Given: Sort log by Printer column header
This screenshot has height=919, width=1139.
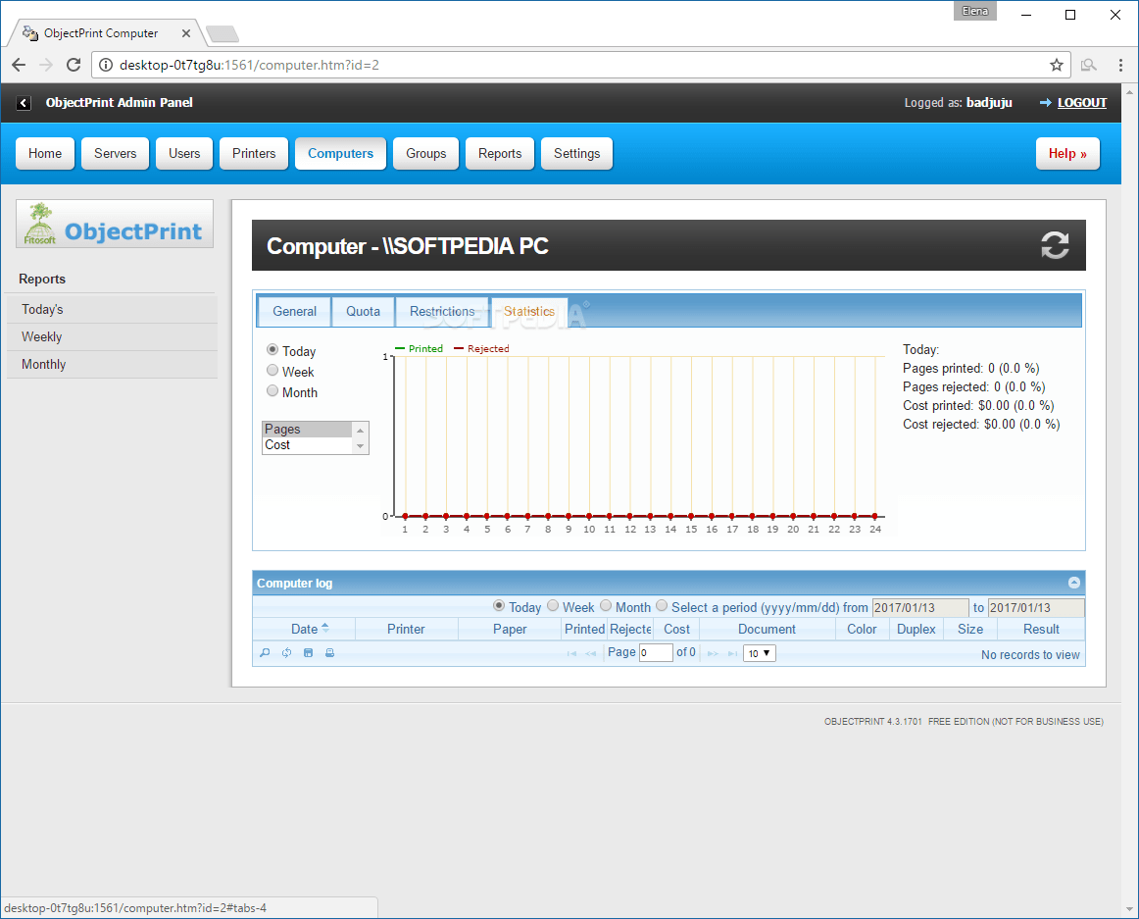Looking at the screenshot, I should [x=406, y=629].
